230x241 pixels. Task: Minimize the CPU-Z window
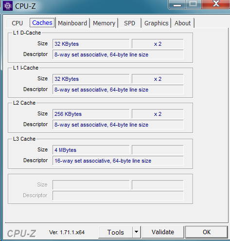coord(177,4)
